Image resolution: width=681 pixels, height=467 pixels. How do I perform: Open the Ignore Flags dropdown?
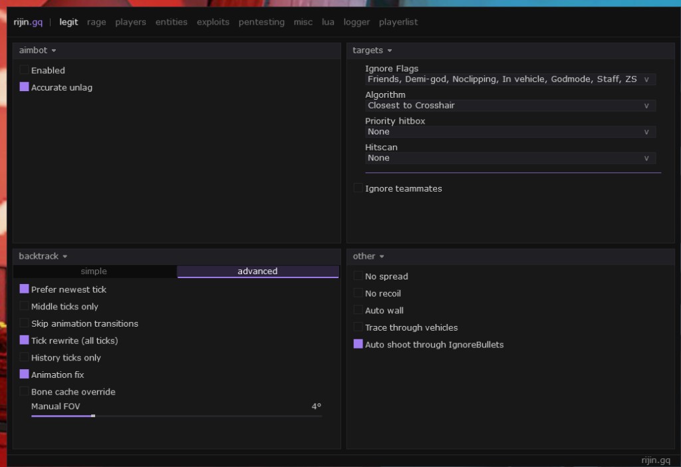coord(510,80)
